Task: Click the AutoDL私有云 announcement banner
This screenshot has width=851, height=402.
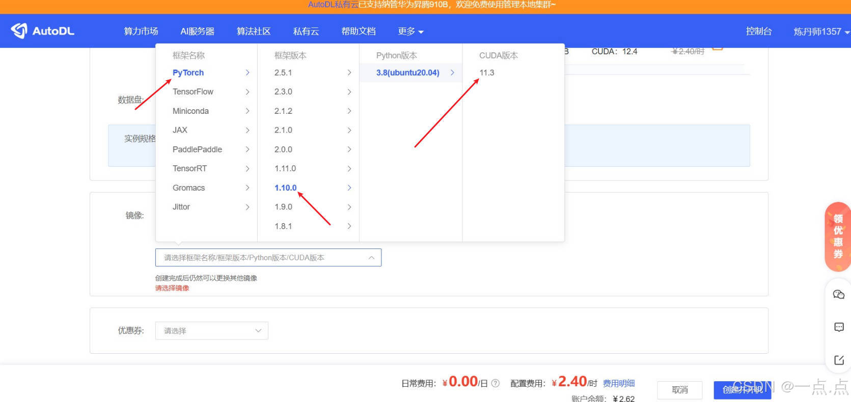Action: pos(432,5)
